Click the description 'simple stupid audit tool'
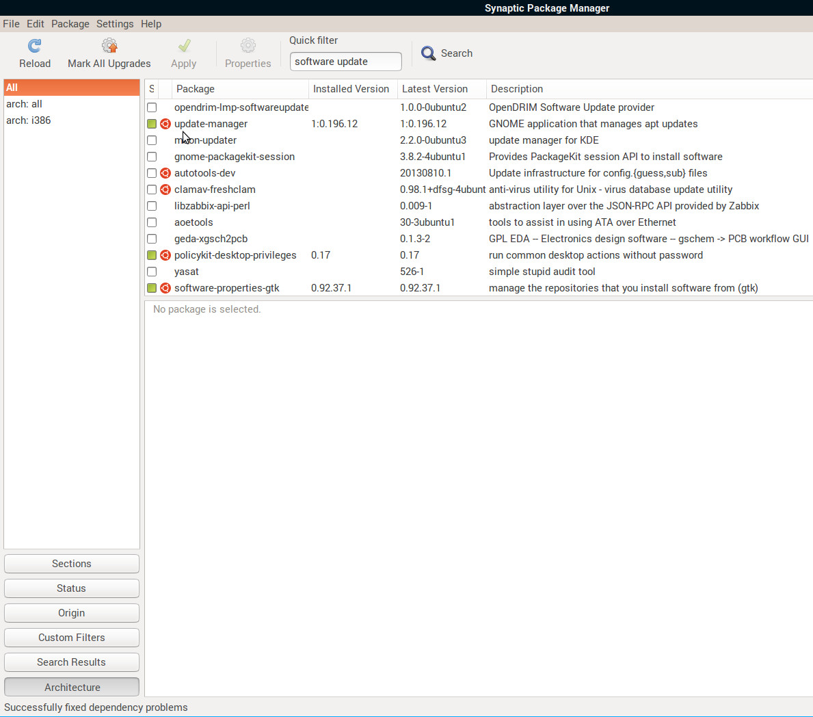The width and height of the screenshot is (813, 717). (542, 272)
